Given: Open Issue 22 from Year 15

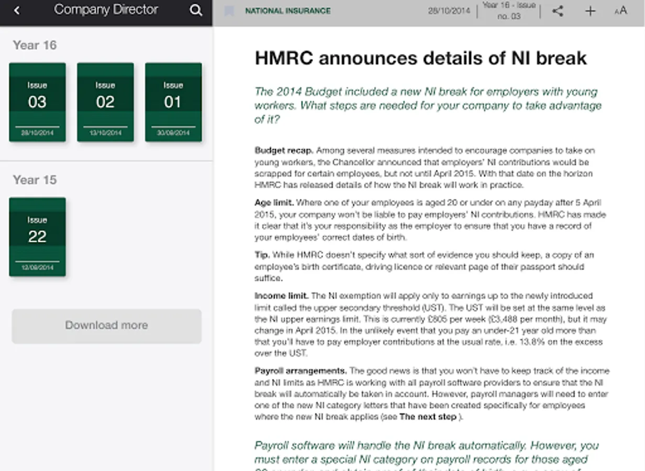Looking at the screenshot, I should pyautogui.click(x=37, y=237).
